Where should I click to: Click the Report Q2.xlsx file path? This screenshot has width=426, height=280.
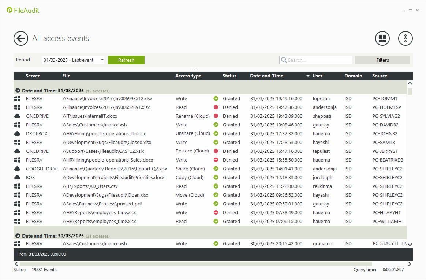(x=115, y=169)
